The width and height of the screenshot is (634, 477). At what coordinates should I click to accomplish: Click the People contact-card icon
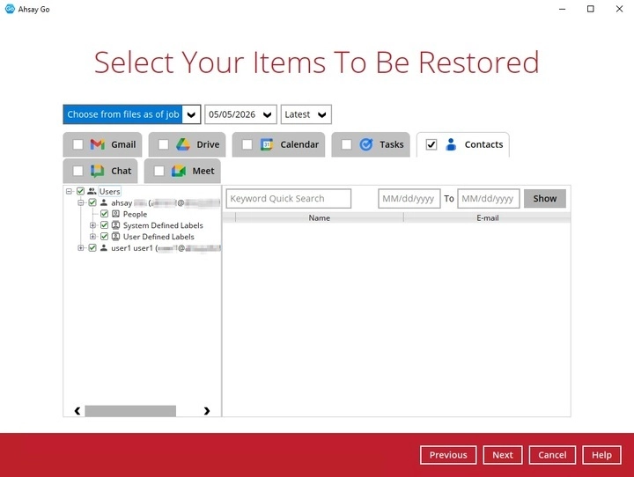pyautogui.click(x=115, y=214)
